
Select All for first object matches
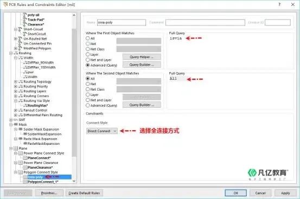pyautogui.click(x=88, y=38)
